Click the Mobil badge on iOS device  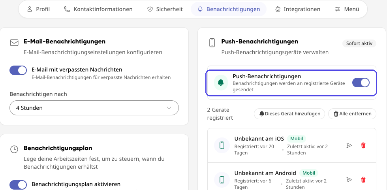point(297,139)
